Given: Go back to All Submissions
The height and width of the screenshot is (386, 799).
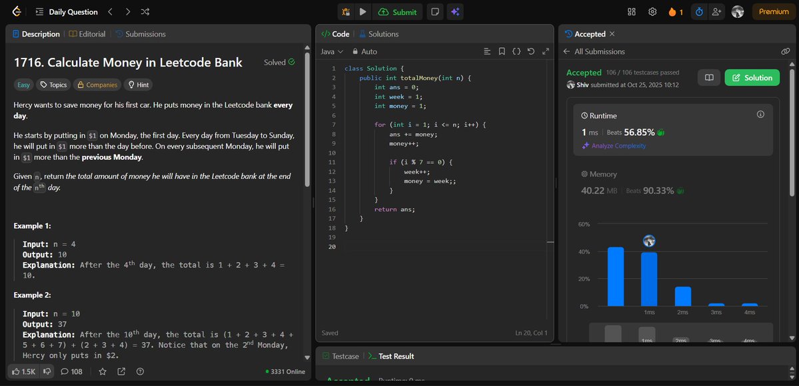Looking at the screenshot, I should click(x=594, y=51).
